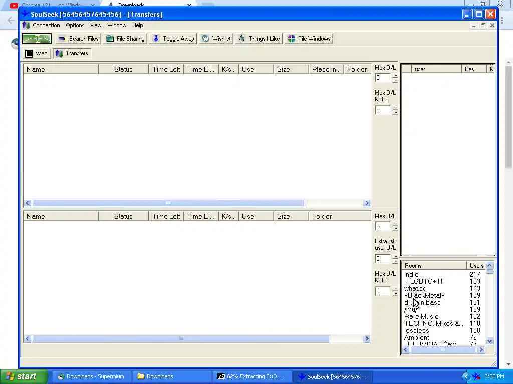Click the Max D/L value field
The width and height of the screenshot is (513, 384).
coord(383,78)
